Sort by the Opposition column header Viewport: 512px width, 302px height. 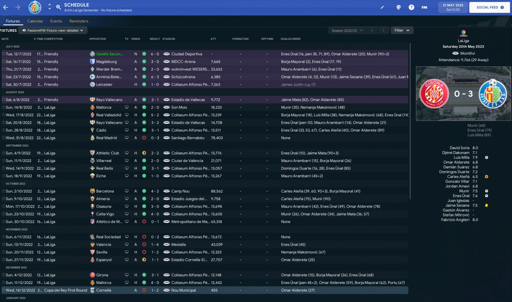pos(98,39)
